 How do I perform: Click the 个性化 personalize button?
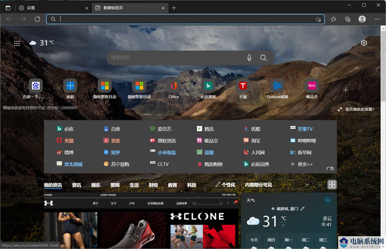coord(225,185)
